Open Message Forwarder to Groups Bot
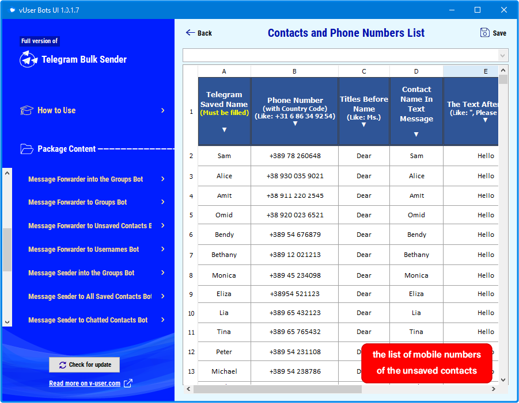Screen dimensions: 519x403 [77, 202]
